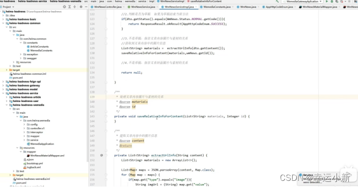Close the WemediaConstants.java tab
This screenshot has width=358, height=187.
point(232,7)
